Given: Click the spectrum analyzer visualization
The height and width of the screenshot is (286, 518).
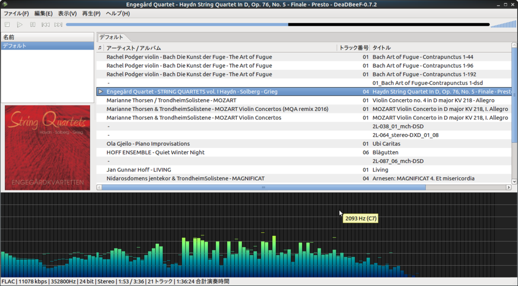Looking at the screenshot, I should tap(259, 235).
